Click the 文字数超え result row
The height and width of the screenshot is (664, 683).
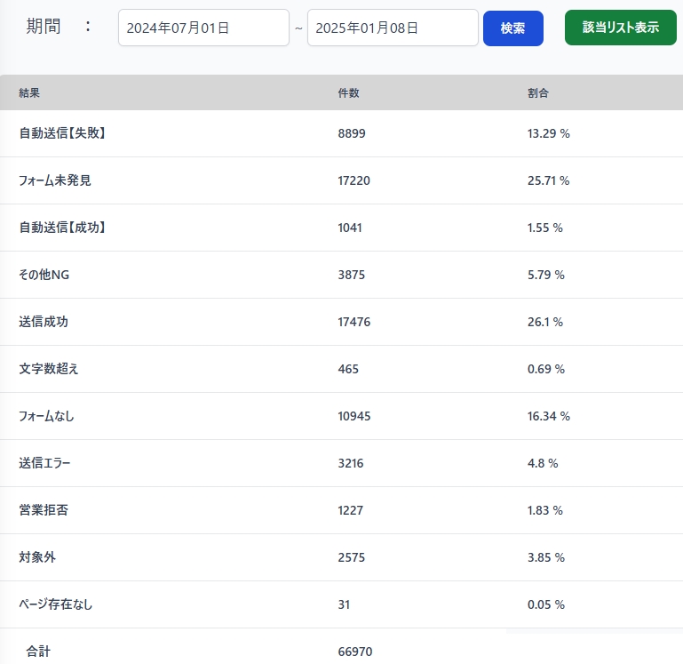(x=49, y=369)
